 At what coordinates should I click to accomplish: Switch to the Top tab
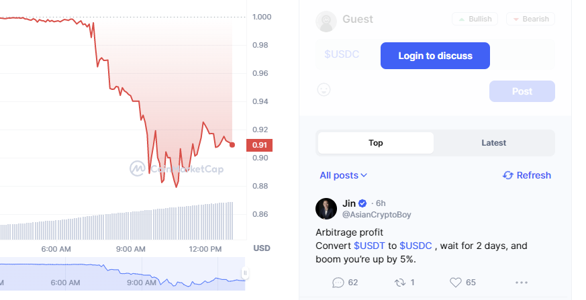pos(376,143)
